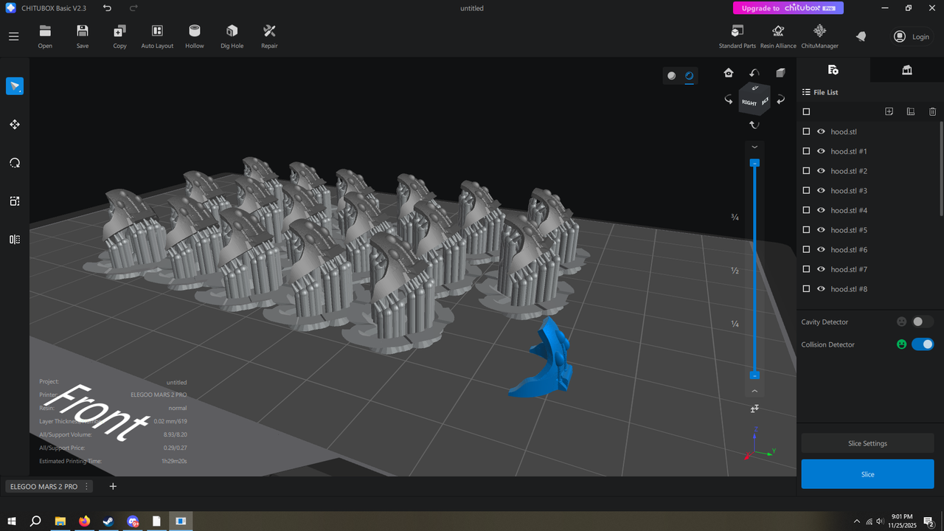
Task: Click the redo arrow in title bar
Action: (x=133, y=8)
